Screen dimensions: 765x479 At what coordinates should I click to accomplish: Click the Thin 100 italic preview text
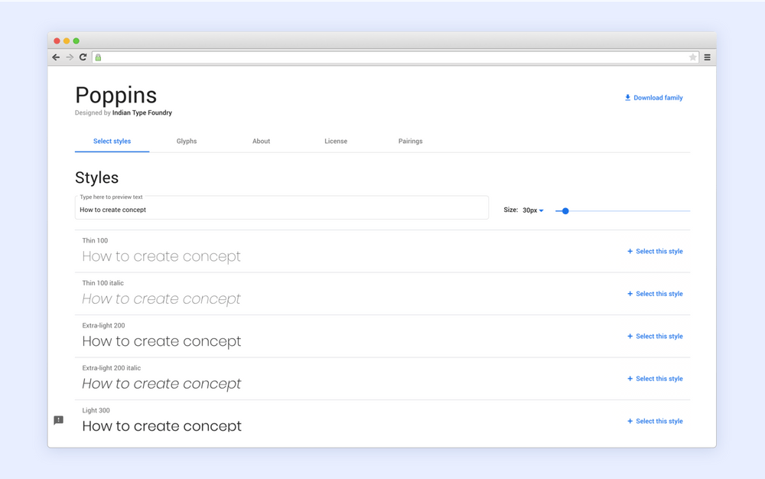[x=161, y=299]
